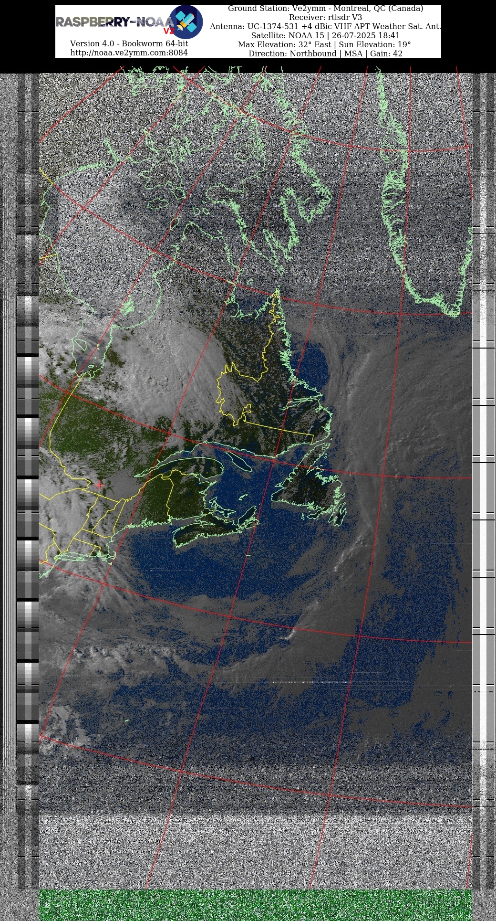Select the 'Satellite: NOAA 15' date line
The width and height of the screenshot is (496, 921).
click(x=325, y=35)
